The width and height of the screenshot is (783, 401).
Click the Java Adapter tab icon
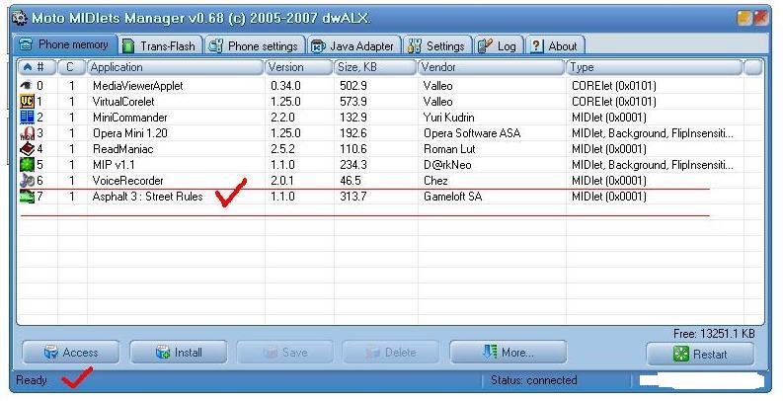[x=318, y=46]
